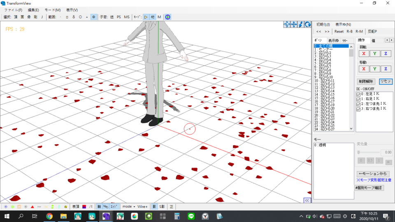The height and width of the screenshot is (222, 395).
Task: Click the R-B reset bones button
Action: coord(349,32)
